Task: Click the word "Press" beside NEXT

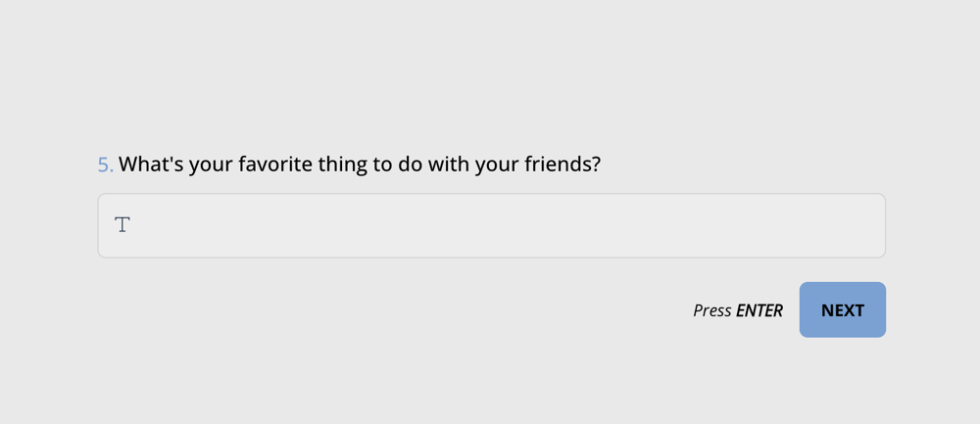Action: point(712,310)
